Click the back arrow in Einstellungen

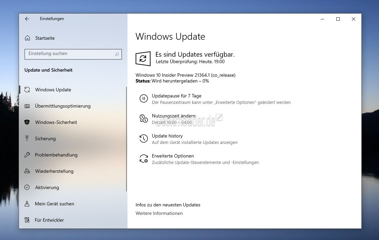pyautogui.click(x=27, y=19)
